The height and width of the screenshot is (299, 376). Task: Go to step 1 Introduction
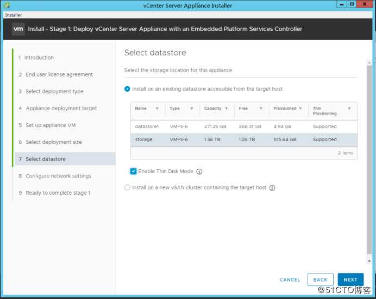point(36,58)
